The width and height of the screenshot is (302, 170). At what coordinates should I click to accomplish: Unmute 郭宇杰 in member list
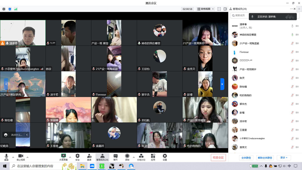point(292,104)
